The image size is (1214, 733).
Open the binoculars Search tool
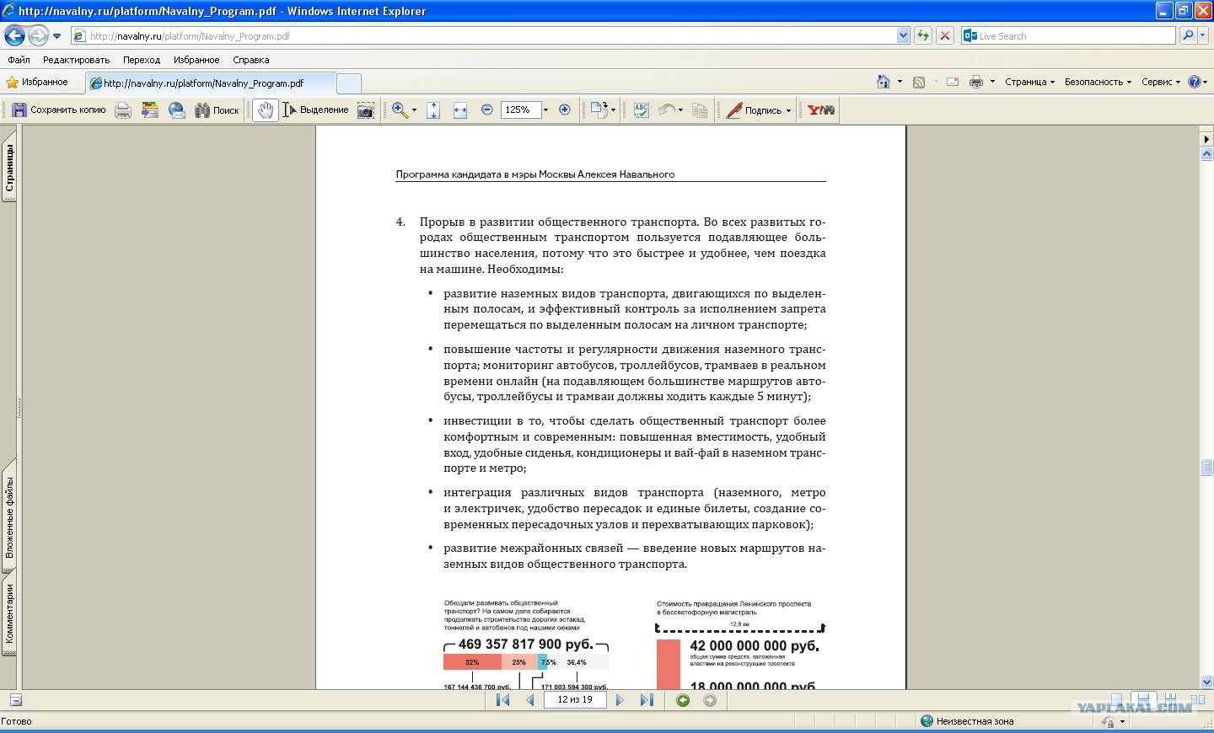click(x=217, y=110)
